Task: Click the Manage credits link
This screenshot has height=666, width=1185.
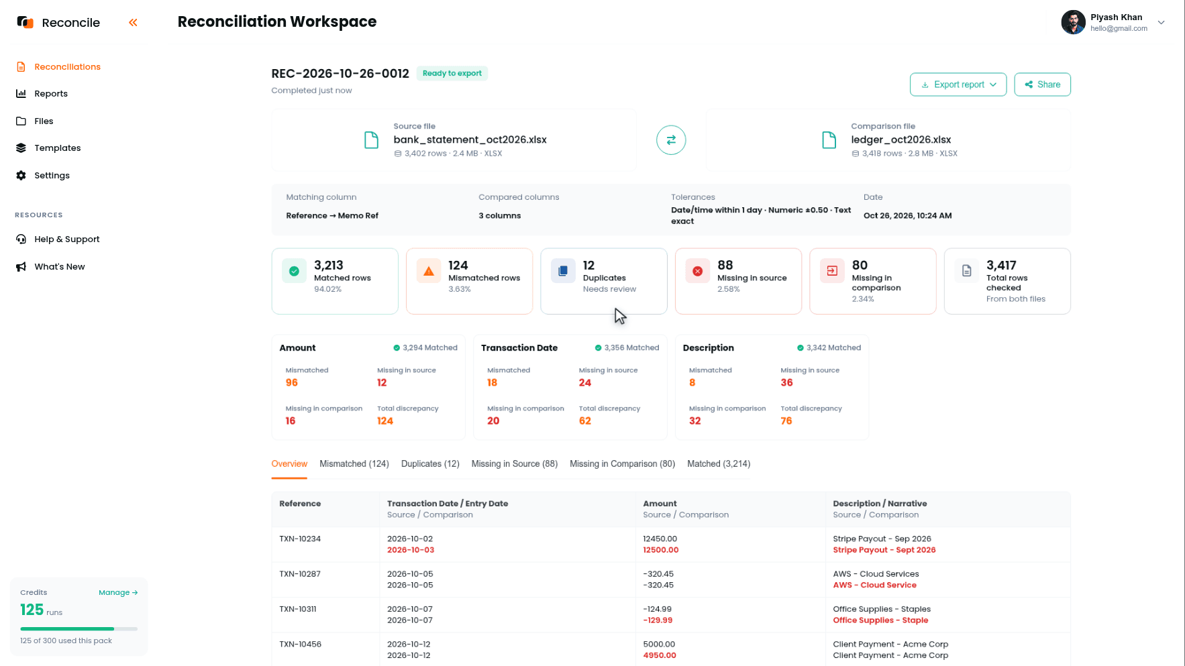Action: click(118, 593)
